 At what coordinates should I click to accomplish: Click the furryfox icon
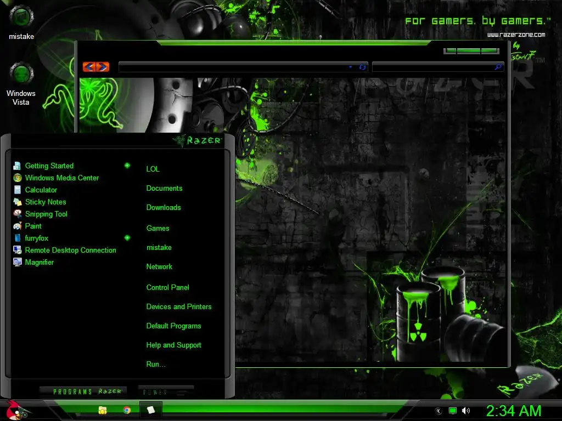pos(17,238)
